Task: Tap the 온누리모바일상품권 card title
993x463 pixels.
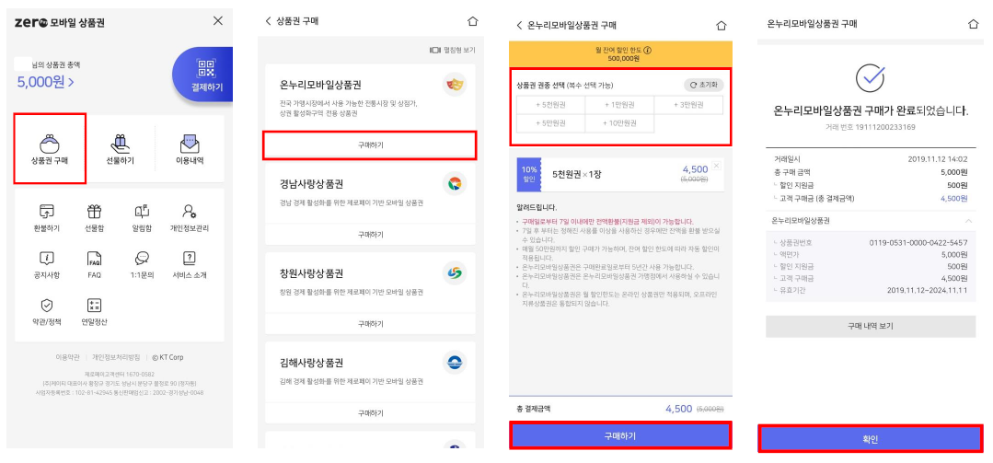Action: pyautogui.click(x=320, y=85)
